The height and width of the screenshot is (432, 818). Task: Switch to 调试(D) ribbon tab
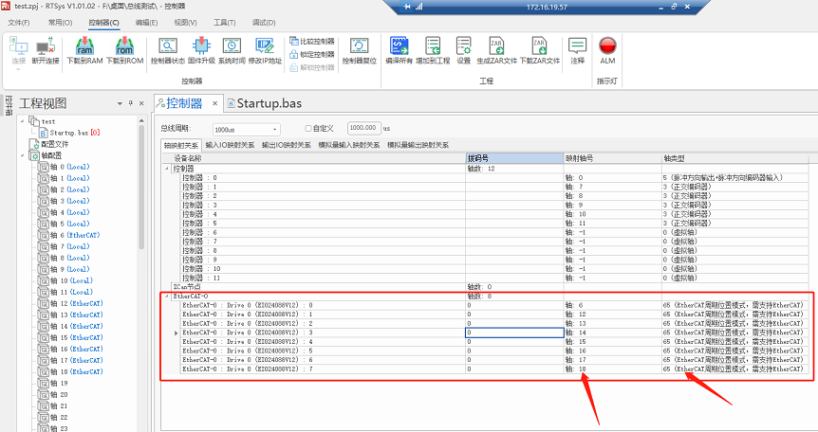coord(264,23)
